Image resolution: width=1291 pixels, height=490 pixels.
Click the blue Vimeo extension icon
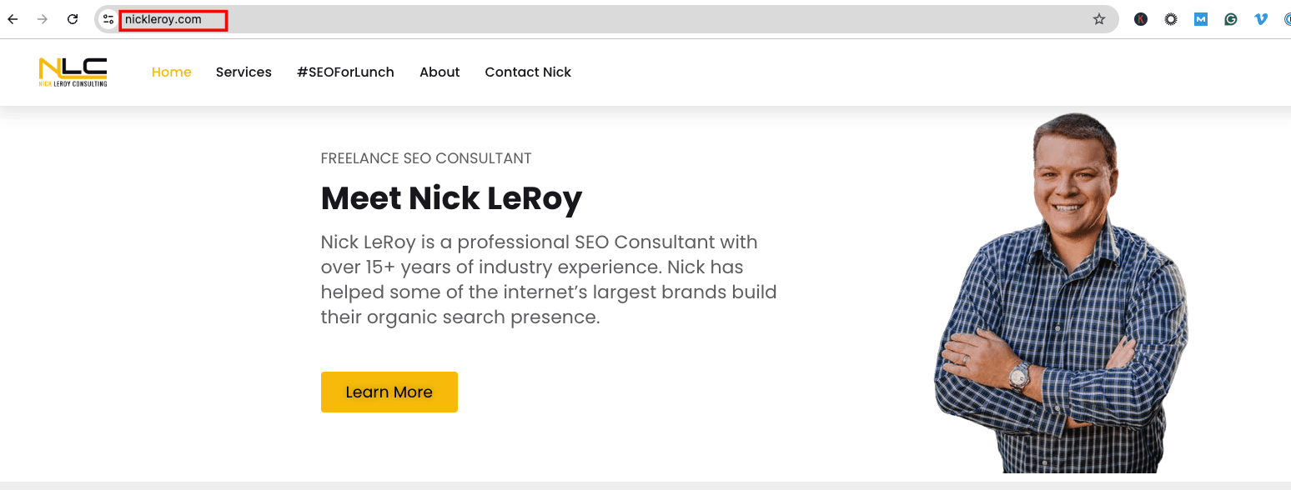pyautogui.click(x=1261, y=19)
